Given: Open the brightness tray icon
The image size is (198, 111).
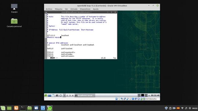Looking at the screenshot, I should click(190, 108).
